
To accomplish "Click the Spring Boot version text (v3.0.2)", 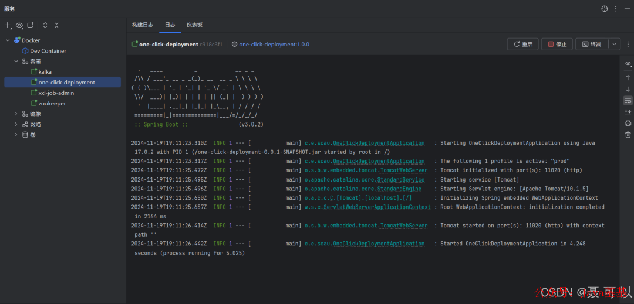I will [x=251, y=125].
